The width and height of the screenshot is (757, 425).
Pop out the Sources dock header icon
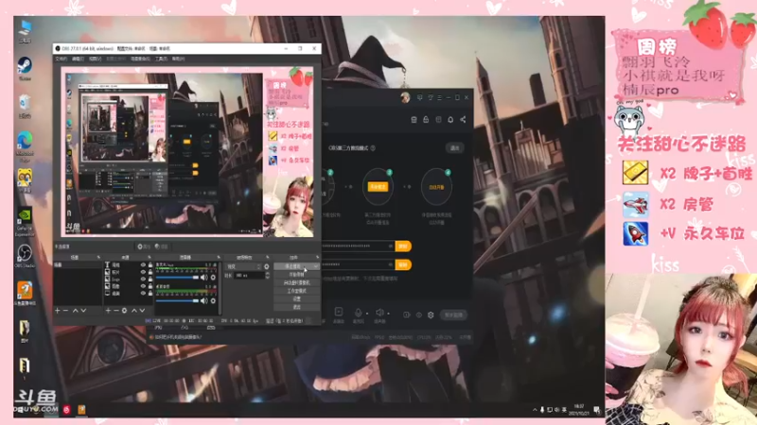[x=150, y=257]
